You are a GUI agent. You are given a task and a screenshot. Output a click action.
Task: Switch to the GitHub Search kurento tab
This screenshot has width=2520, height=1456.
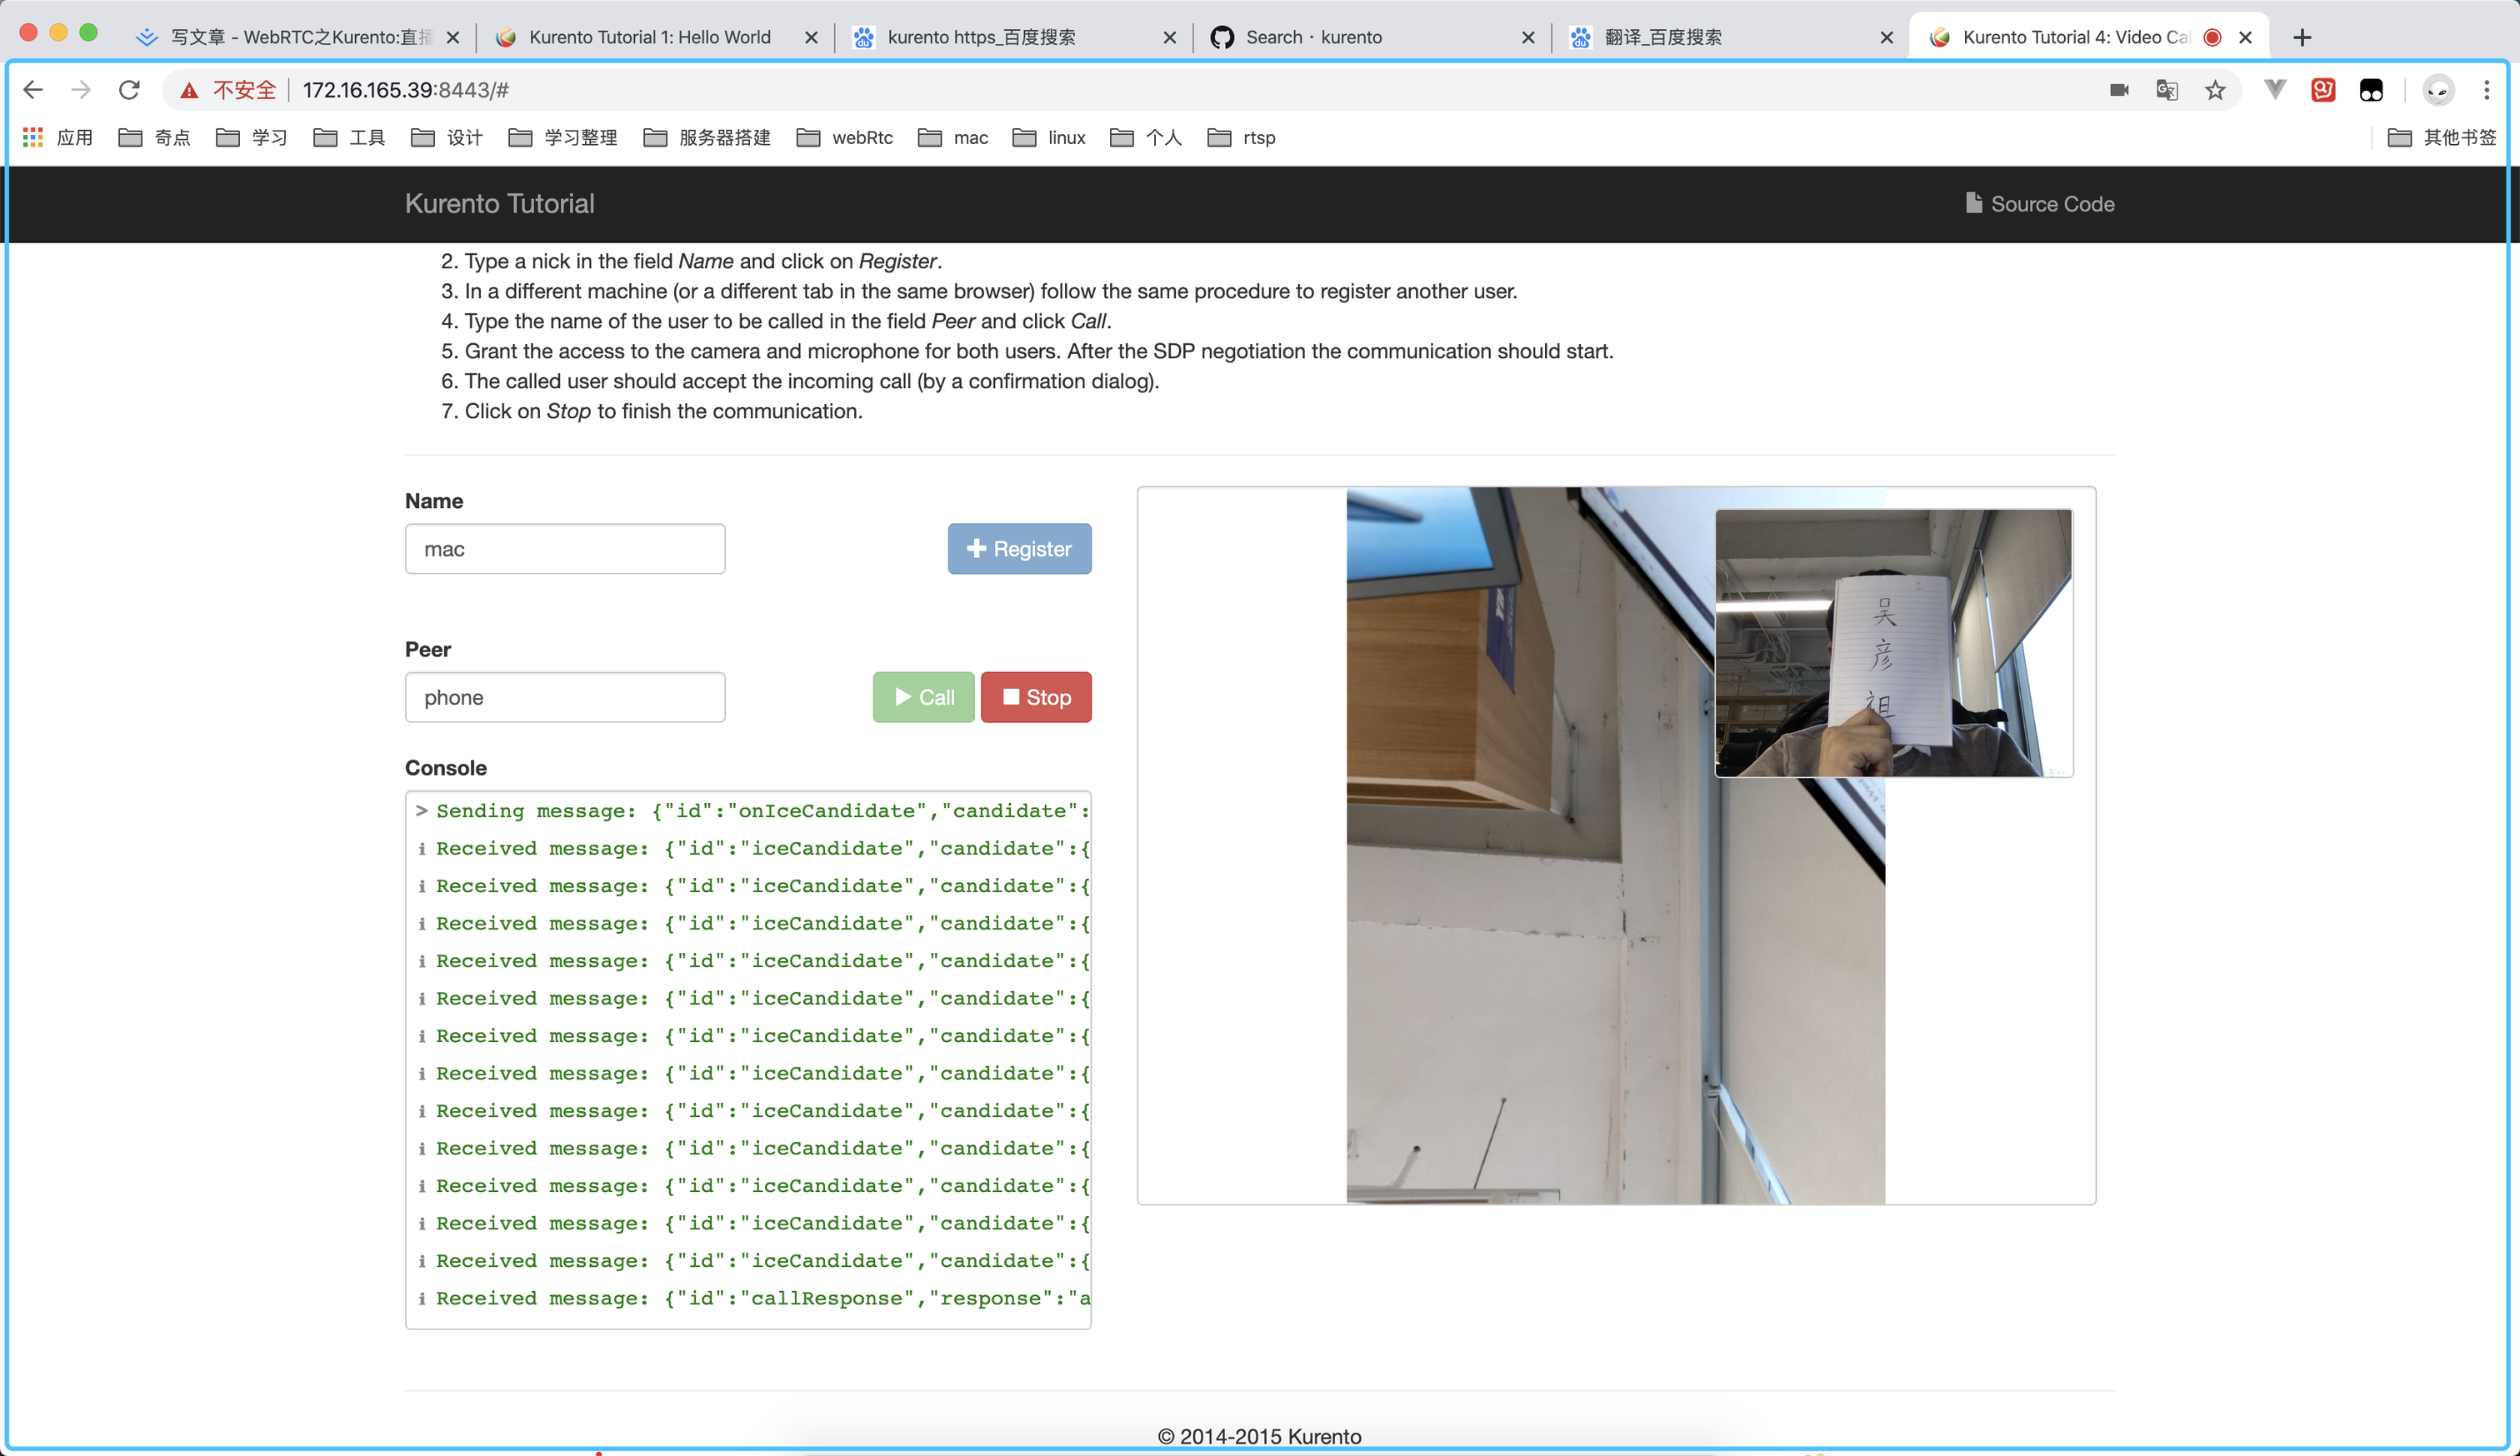[1313, 37]
